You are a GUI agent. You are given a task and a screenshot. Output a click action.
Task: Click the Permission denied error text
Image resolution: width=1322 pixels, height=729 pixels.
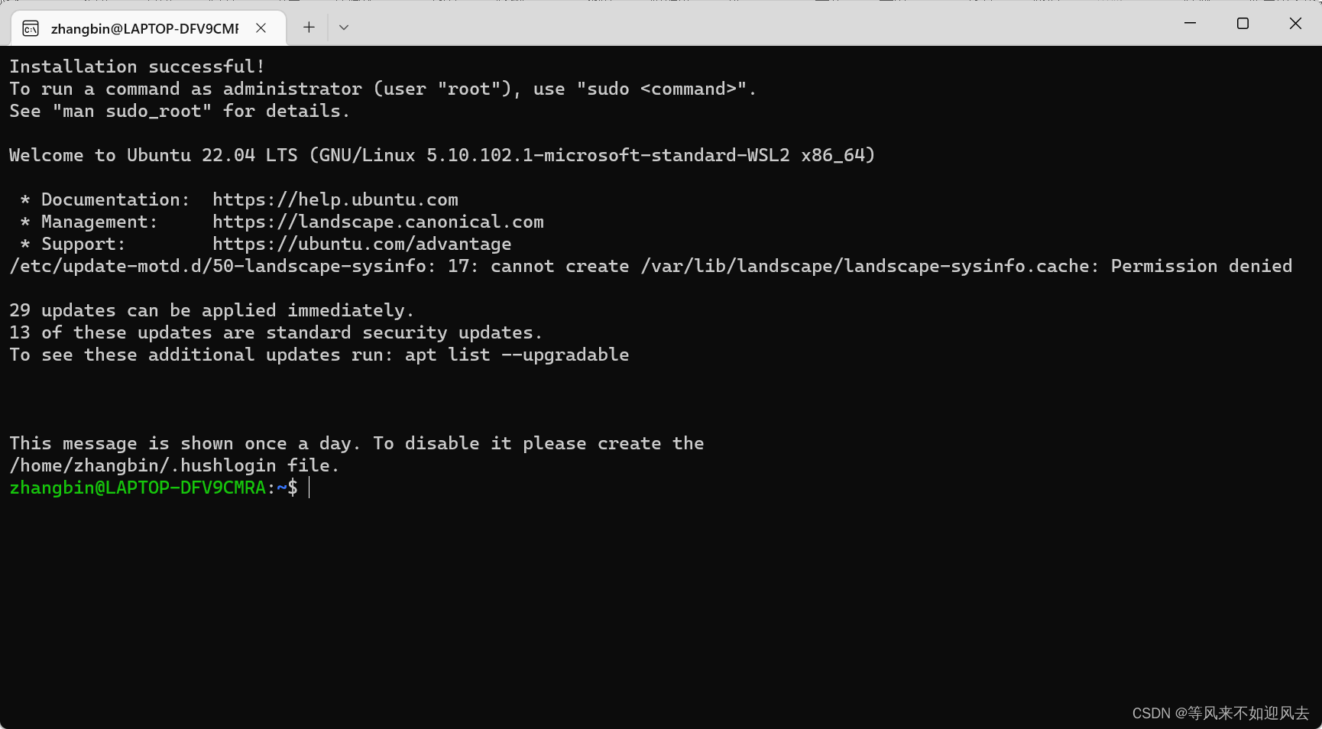coord(1200,266)
